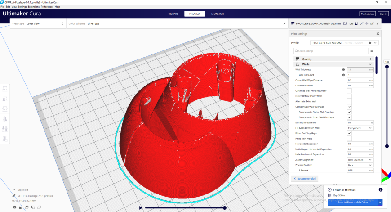Switch to the PREPARE tab
Image resolution: width=391 pixels, height=212 pixels.
click(x=173, y=14)
